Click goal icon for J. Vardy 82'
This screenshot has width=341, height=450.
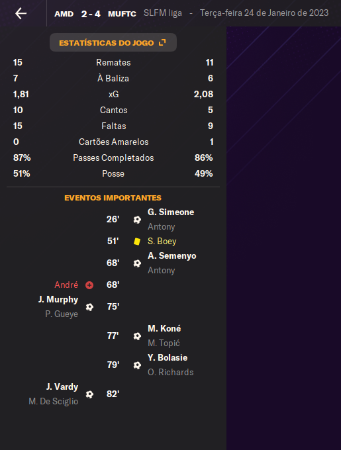click(x=89, y=394)
